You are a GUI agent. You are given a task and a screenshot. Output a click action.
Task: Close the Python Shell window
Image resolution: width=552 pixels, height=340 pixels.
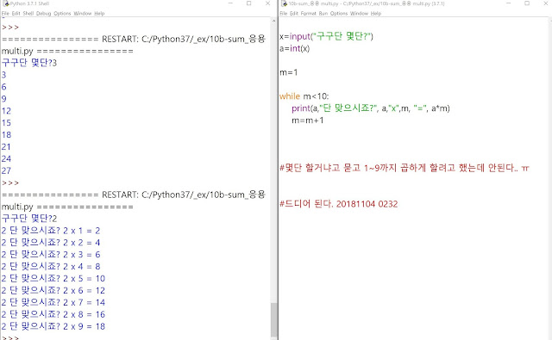pyautogui.click(x=267, y=3)
